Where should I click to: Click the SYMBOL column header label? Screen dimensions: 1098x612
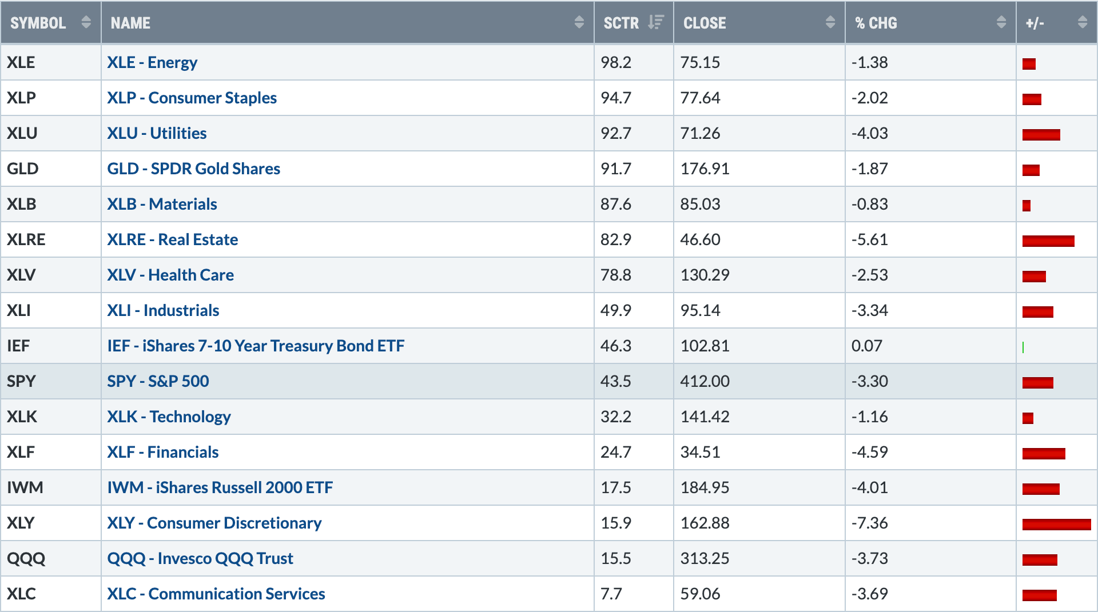click(38, 23)
